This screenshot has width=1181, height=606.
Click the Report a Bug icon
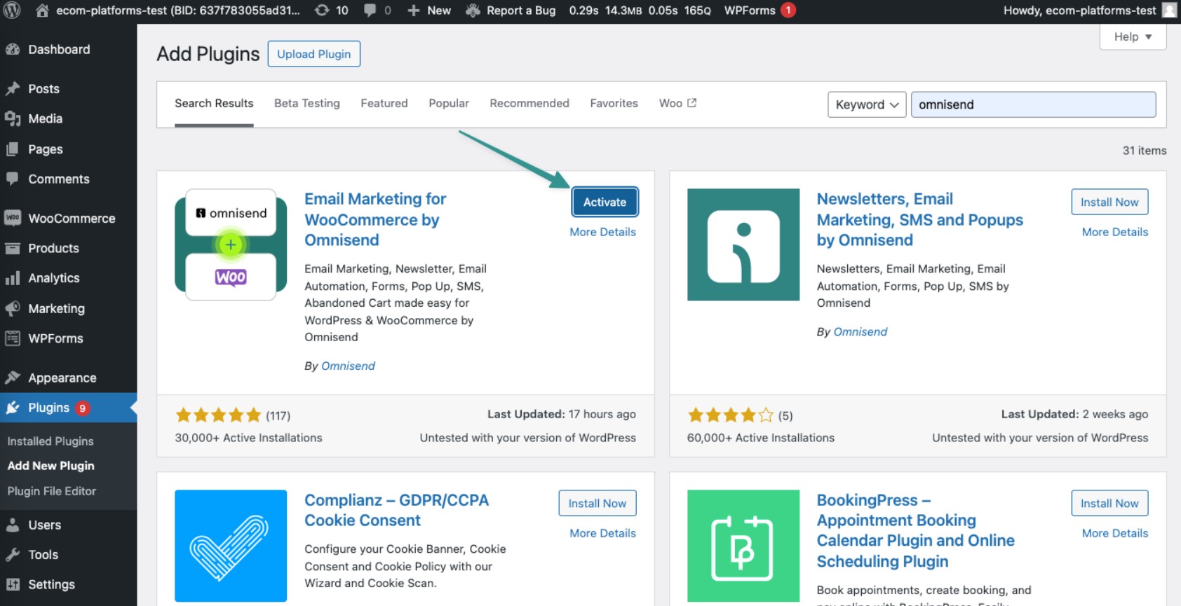pyautogui.click(x=473, y=11)
